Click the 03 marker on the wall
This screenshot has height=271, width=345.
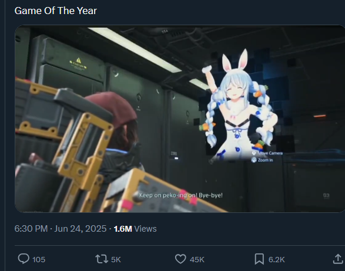326,195
